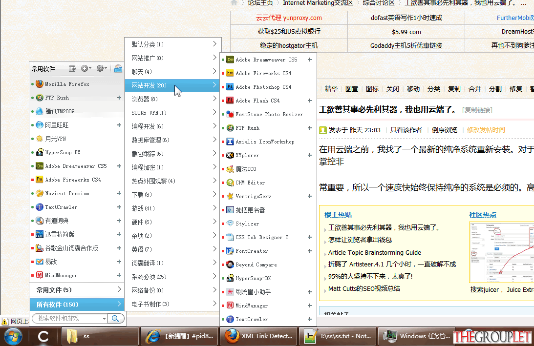Click the Axialis IconWorkshop icon

point(230,142)
